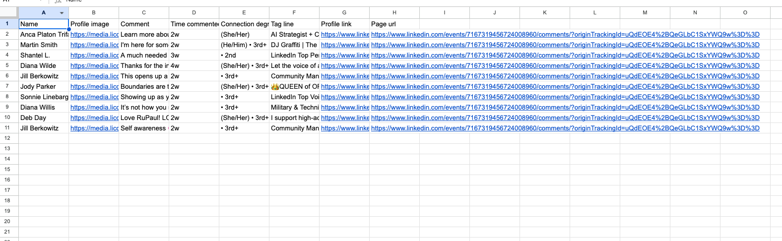
Task: Select column H header
Action: [394, 12]
